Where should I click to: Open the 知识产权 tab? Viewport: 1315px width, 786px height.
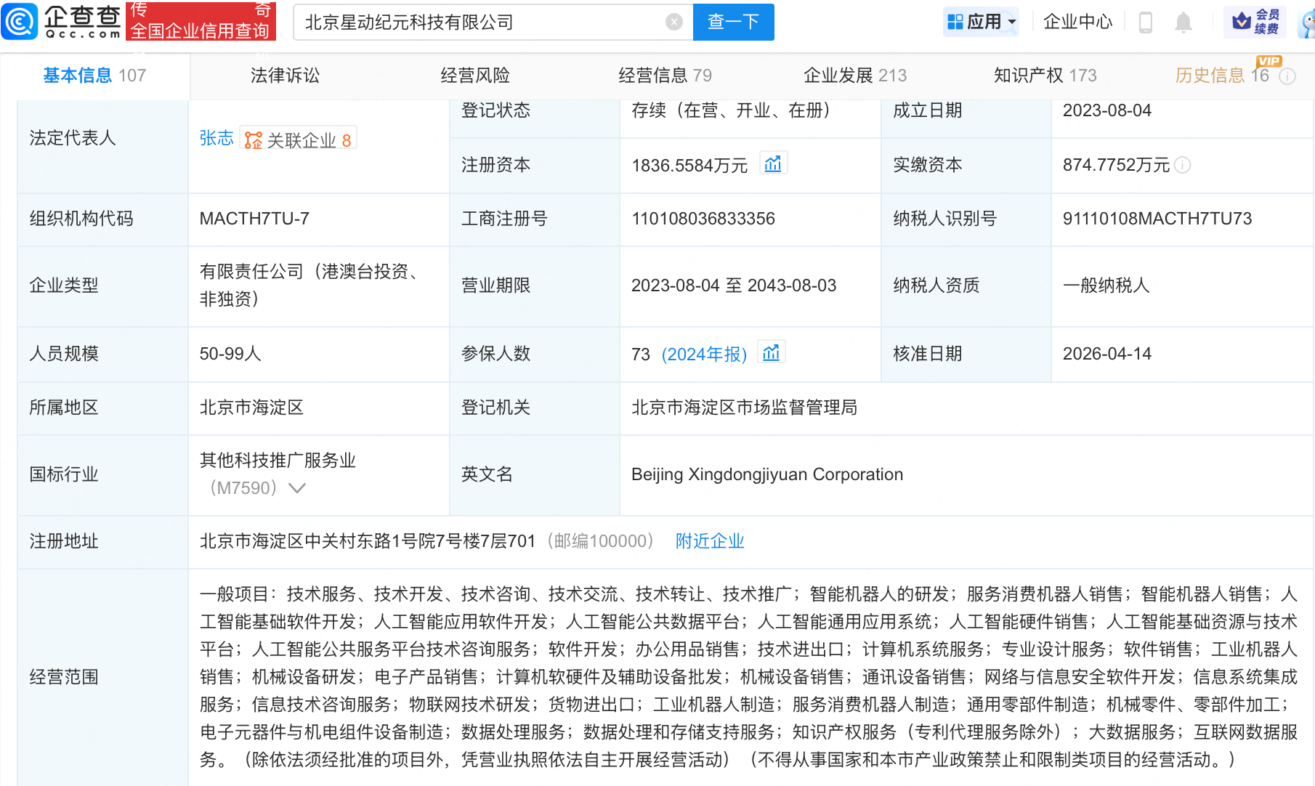[1045, 76]
